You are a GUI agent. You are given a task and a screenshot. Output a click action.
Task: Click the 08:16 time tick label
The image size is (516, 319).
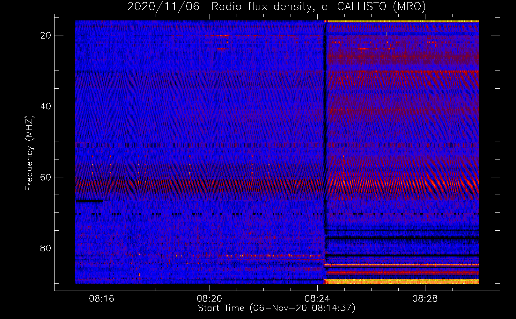(102, 299)
